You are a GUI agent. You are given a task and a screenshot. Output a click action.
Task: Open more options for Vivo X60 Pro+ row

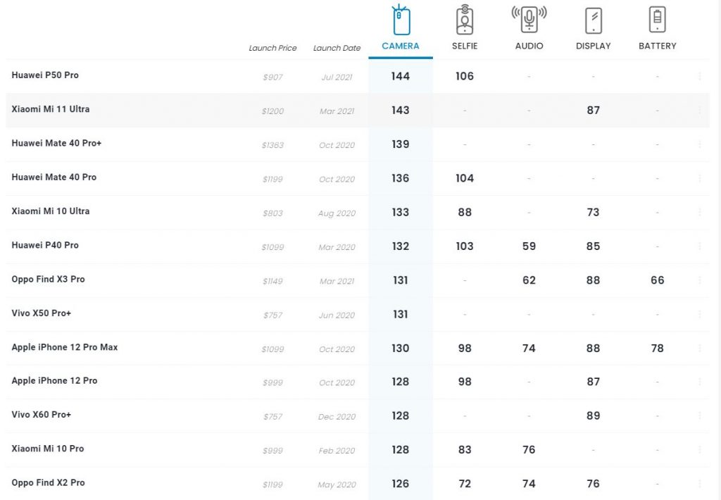699,415
